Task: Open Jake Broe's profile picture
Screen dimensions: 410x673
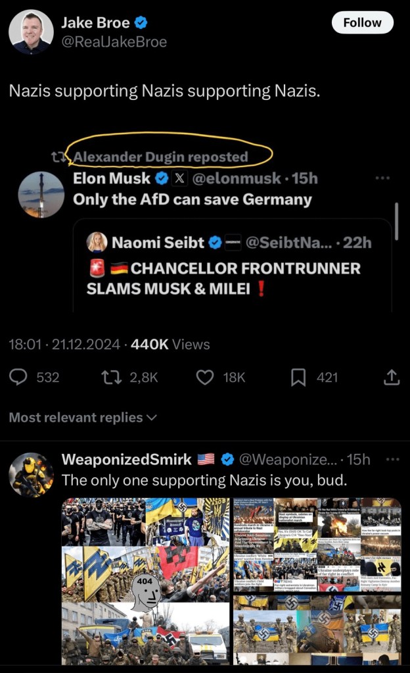Action: click(x=31, y=32)
